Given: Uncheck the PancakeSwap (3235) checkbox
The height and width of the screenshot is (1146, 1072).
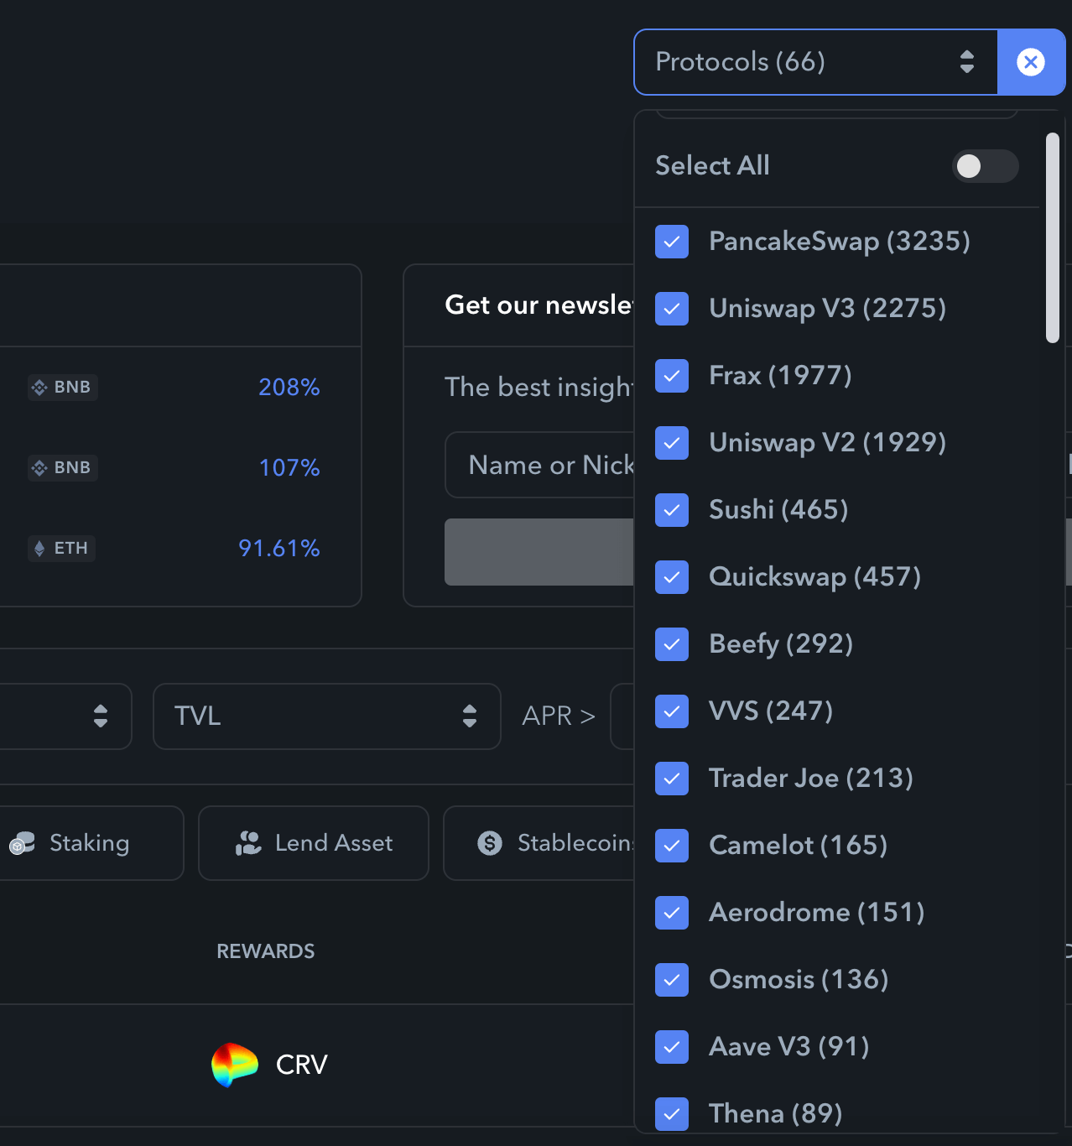Looking at the screenshot, I should [x=672, y=242].
